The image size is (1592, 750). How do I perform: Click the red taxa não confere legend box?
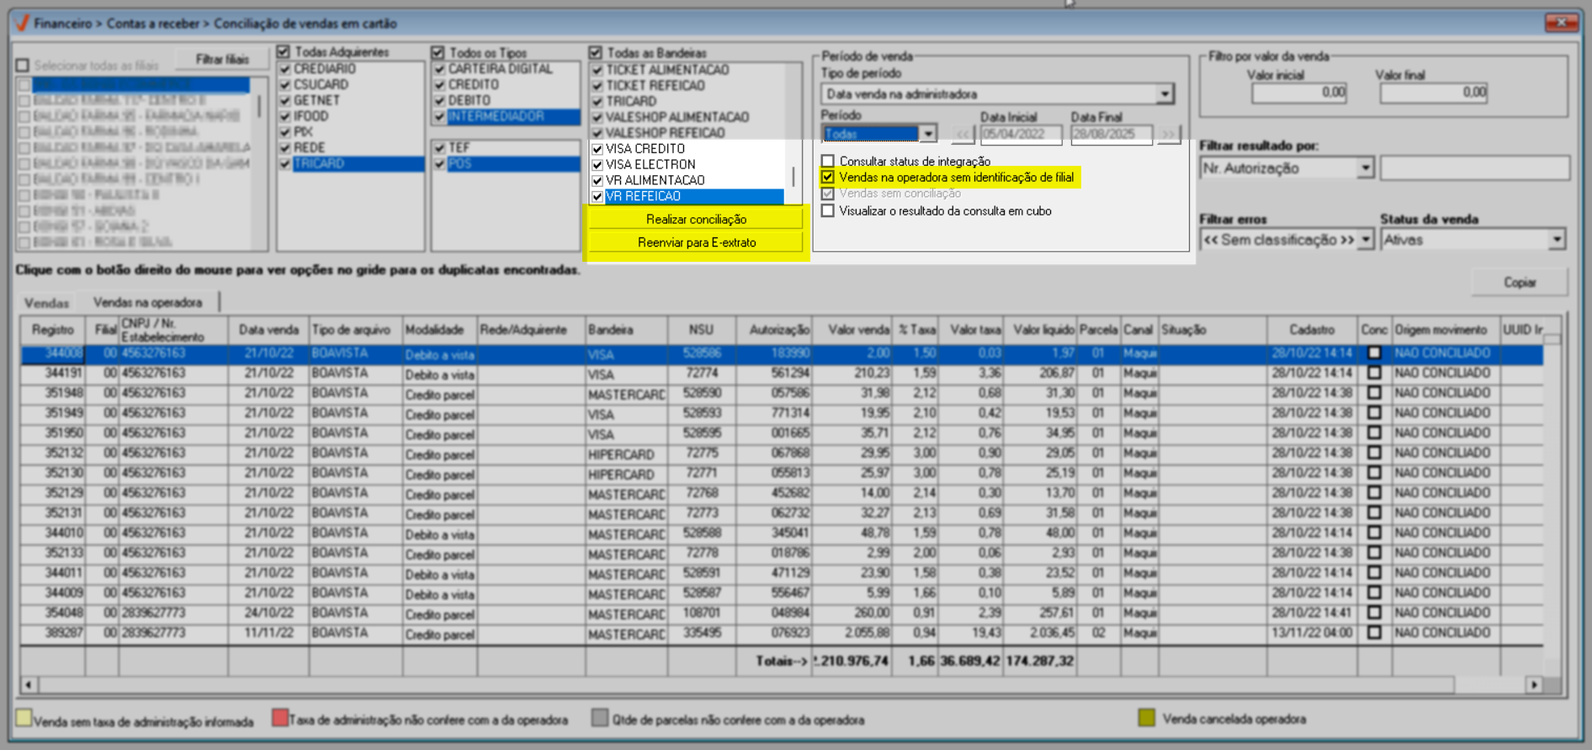[279, 718]
